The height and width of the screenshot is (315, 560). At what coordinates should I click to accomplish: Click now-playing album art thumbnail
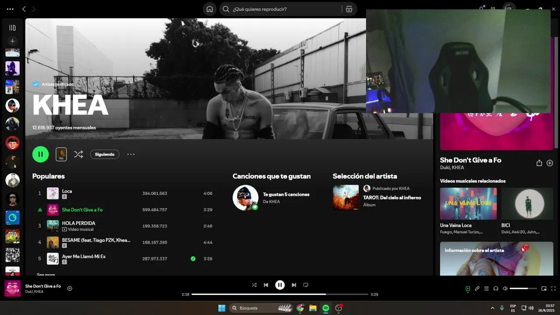pyautogui.click(x=12, y=288)
